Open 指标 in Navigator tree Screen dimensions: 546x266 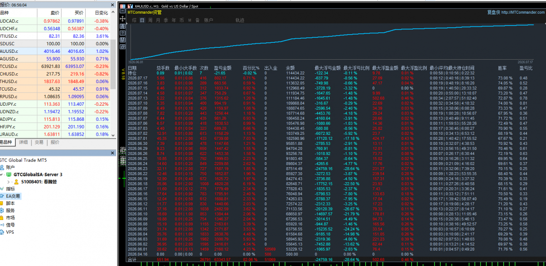(x=10, y=189)
